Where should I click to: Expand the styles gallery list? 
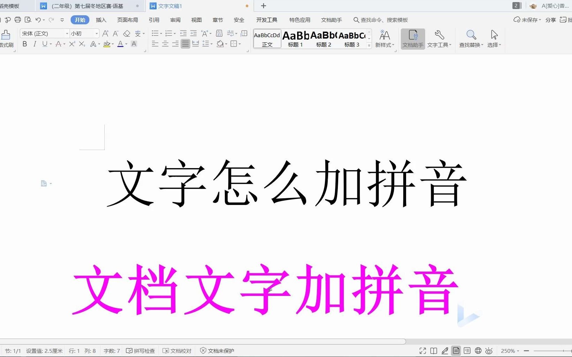click(x=369, y=45)
